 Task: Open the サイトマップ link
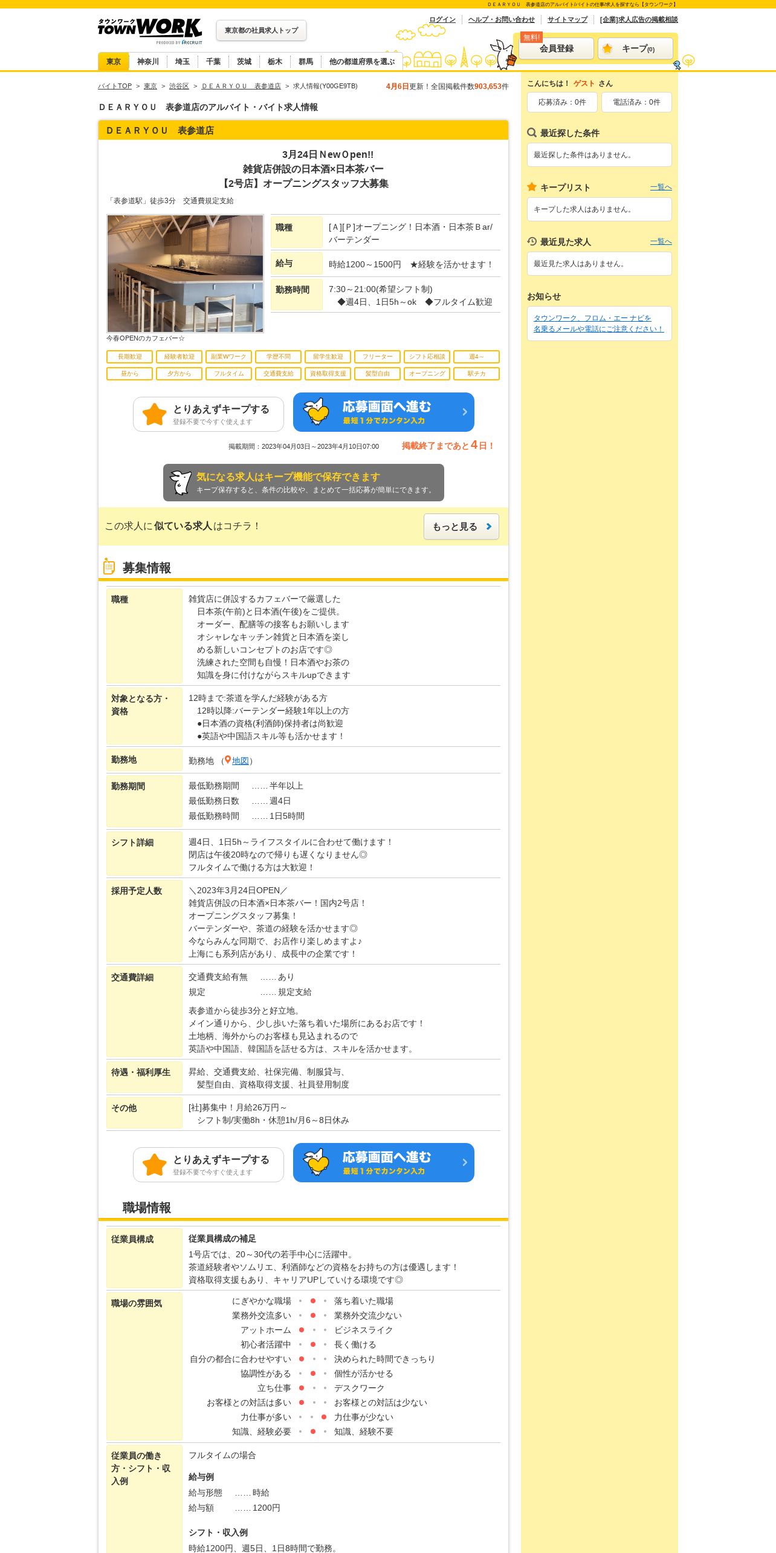click(567, 19)
